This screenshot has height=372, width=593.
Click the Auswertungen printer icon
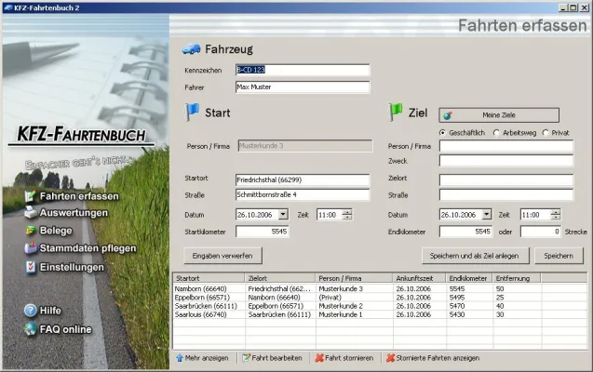[30, 213]
